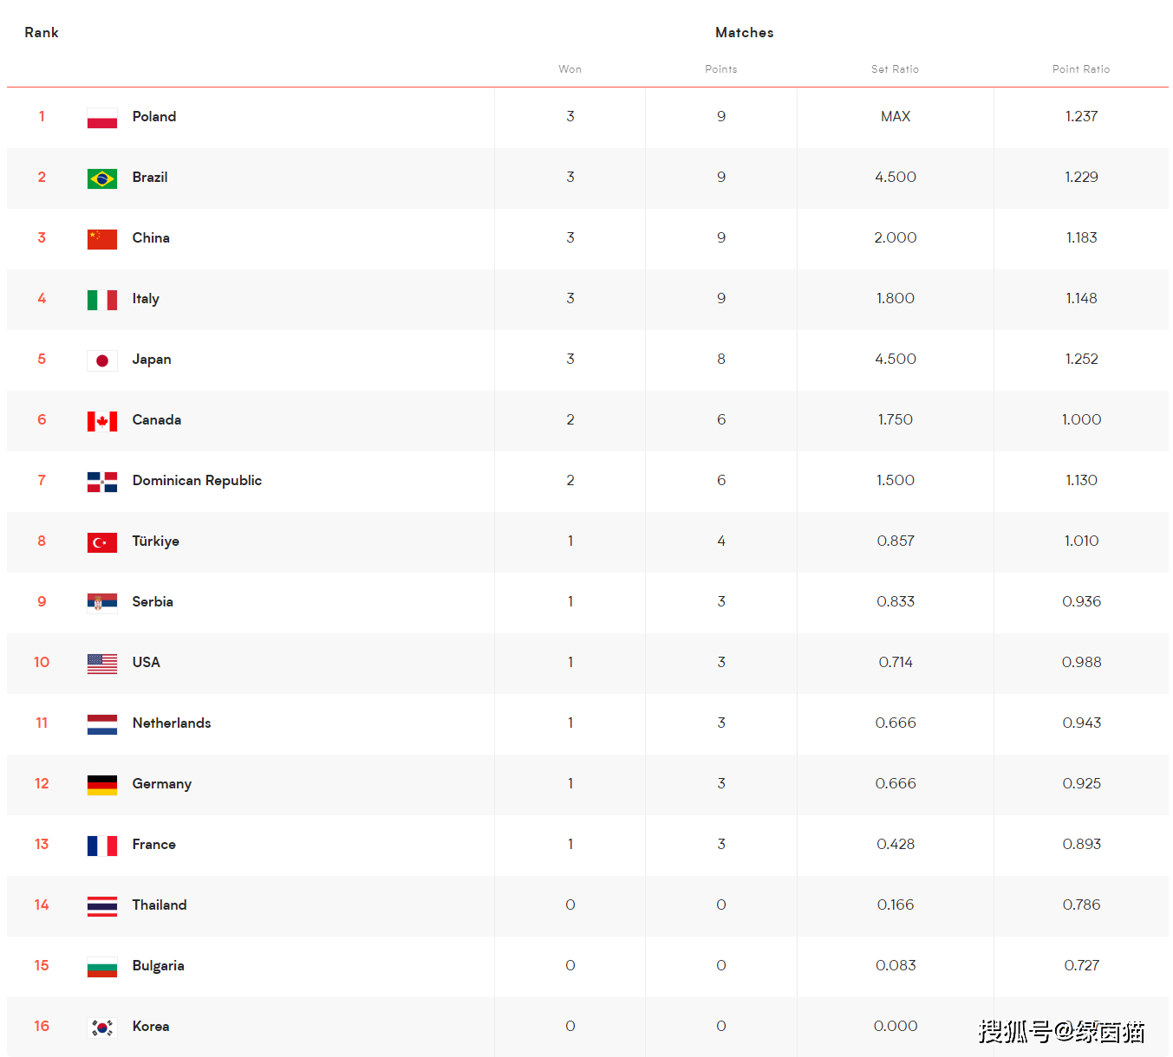The height and width of the screenshot is (1057, 1173).
Task: Click the Thailand flag icon
Action: (x=102, y=906)
